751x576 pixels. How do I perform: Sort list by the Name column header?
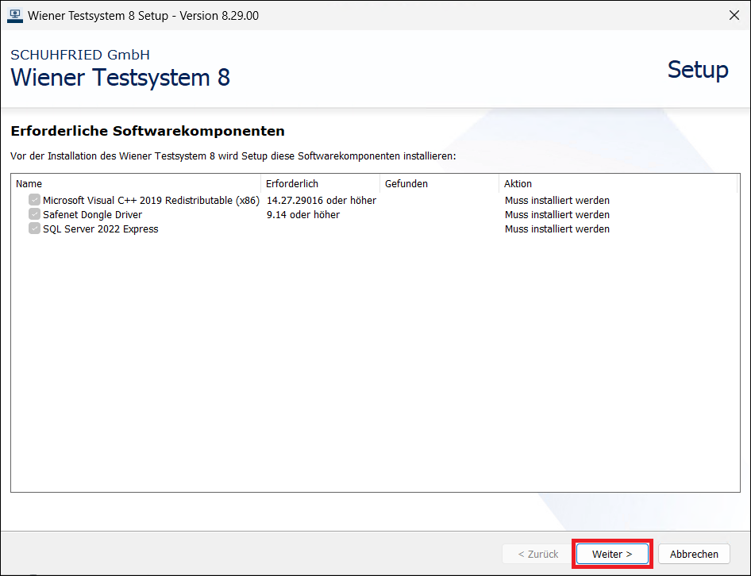(x=29, y=183)
